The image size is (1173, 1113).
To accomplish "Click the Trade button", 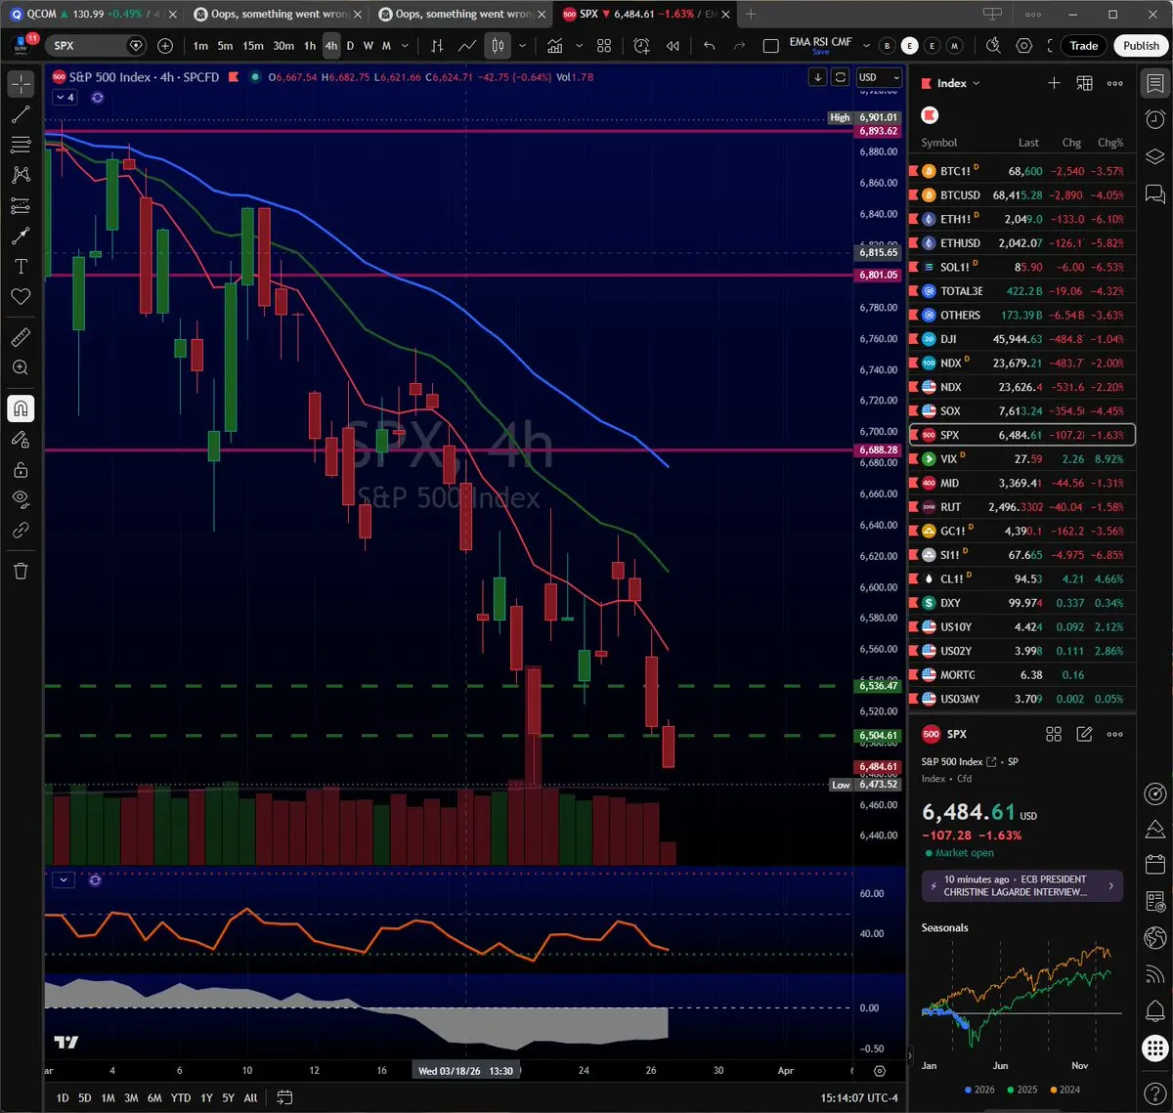I will (1083, 46).
